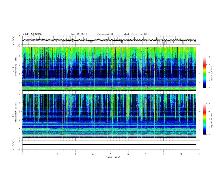Click the color bar beside ch.2 spectrogram
The width and height of the screenshot is (224, 173).
click(205, 119)
